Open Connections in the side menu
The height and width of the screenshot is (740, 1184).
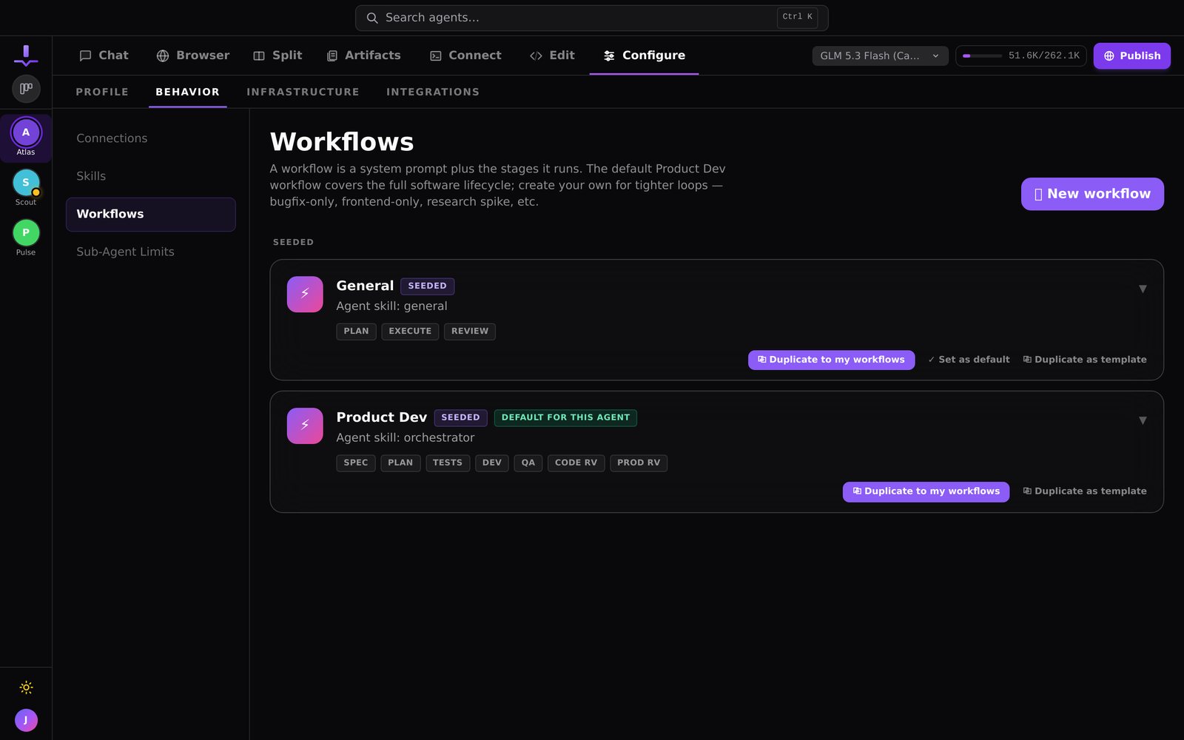coord(151,138)
